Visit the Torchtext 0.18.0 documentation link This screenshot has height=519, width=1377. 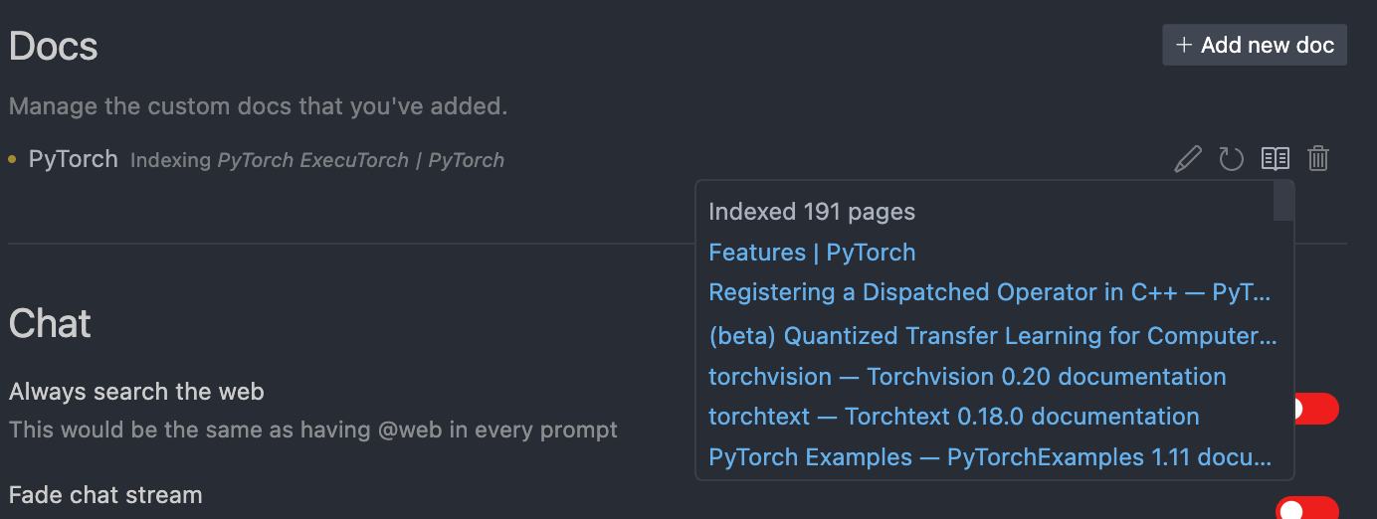coord(953,417)
